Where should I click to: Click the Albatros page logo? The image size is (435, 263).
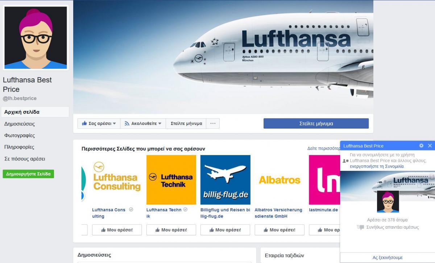[279, 180]
